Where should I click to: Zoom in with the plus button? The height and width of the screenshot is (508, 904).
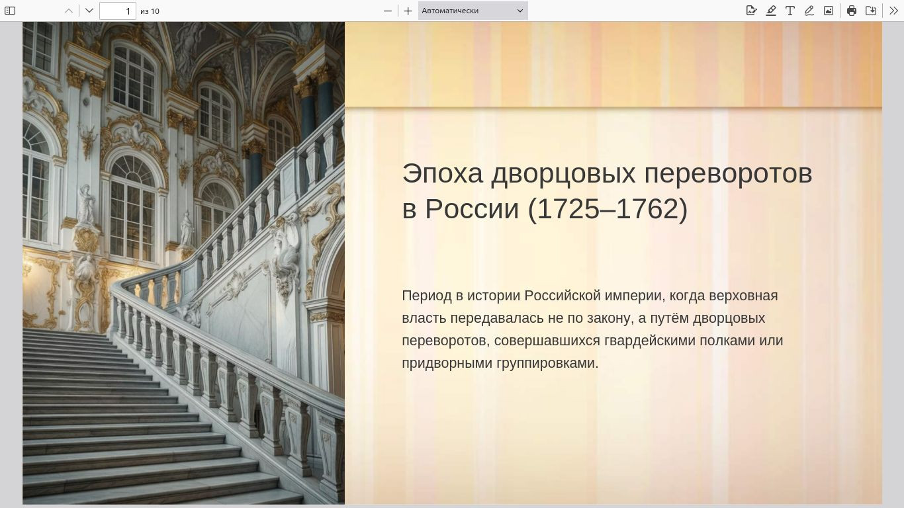coord(408,11)
